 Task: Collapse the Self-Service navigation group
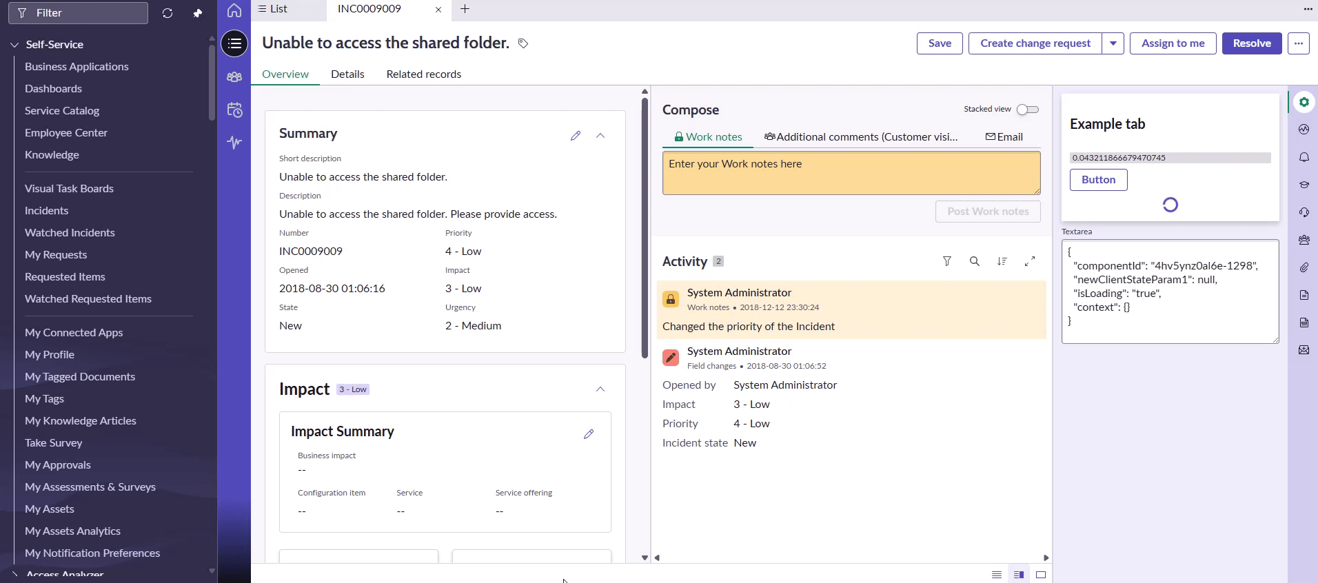pyautogui.click(x=14, y=45)
